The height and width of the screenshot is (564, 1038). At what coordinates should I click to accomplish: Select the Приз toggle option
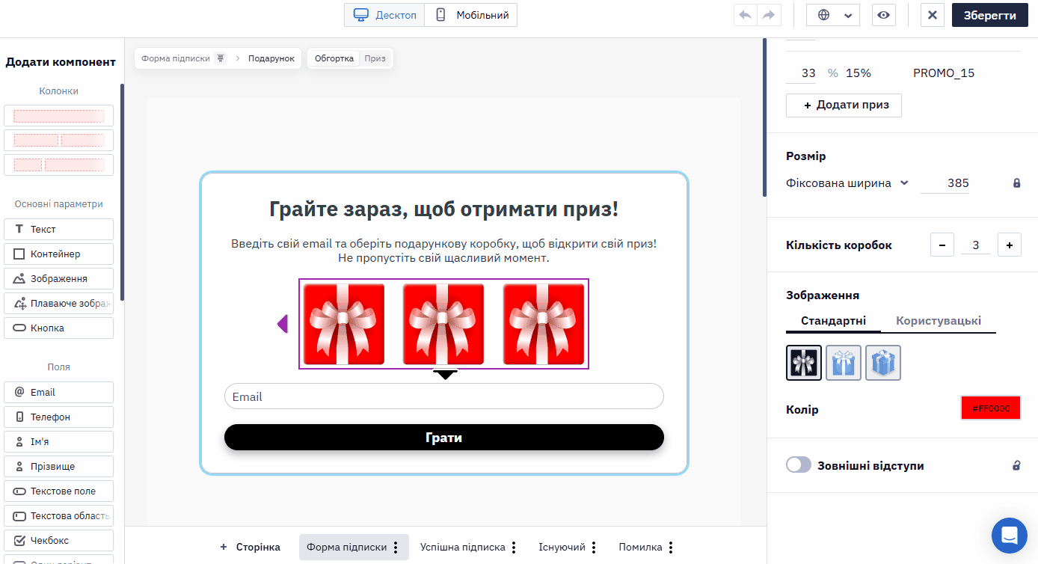pyautogui.click(x=375, y=58)
